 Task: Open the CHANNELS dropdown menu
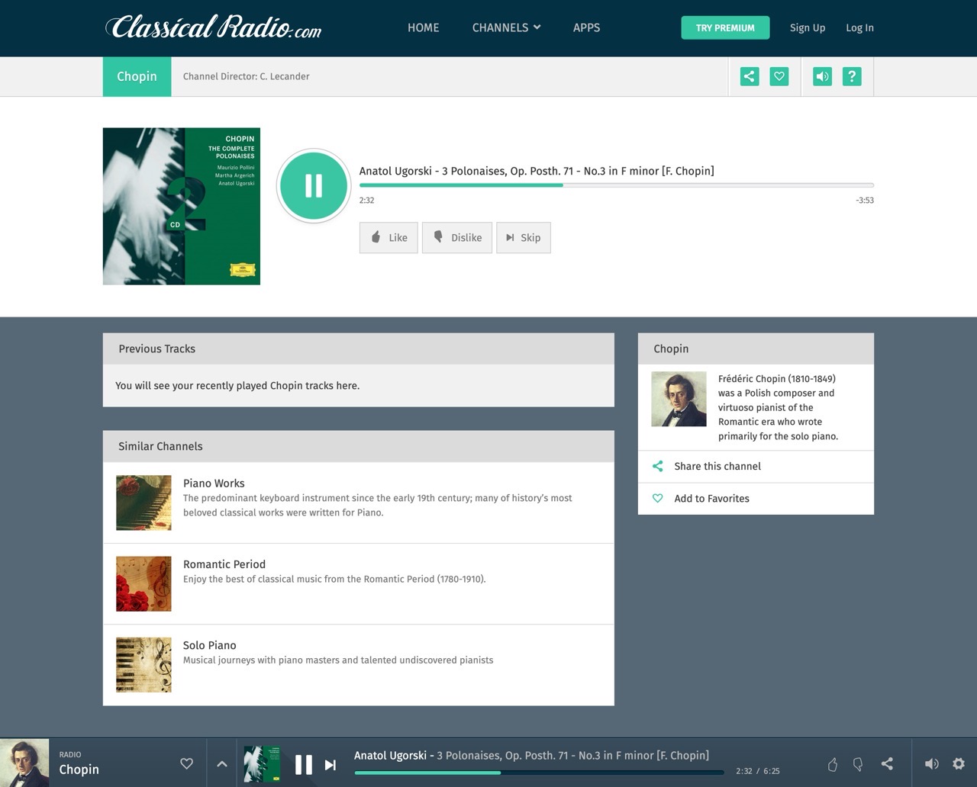coord(506,27)
